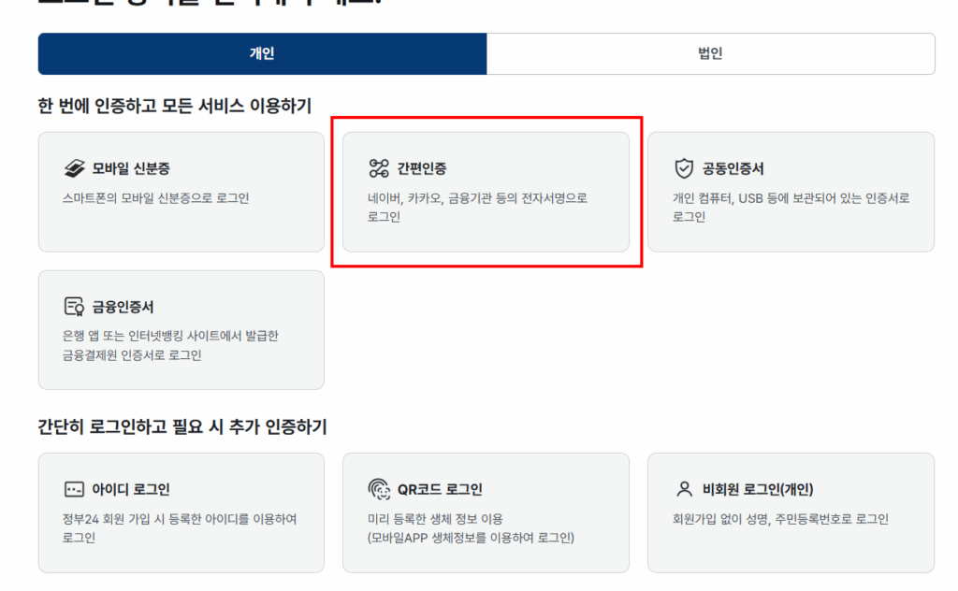
Task: Click the 비회원 로그인 person icon
Action: [684, 489]
